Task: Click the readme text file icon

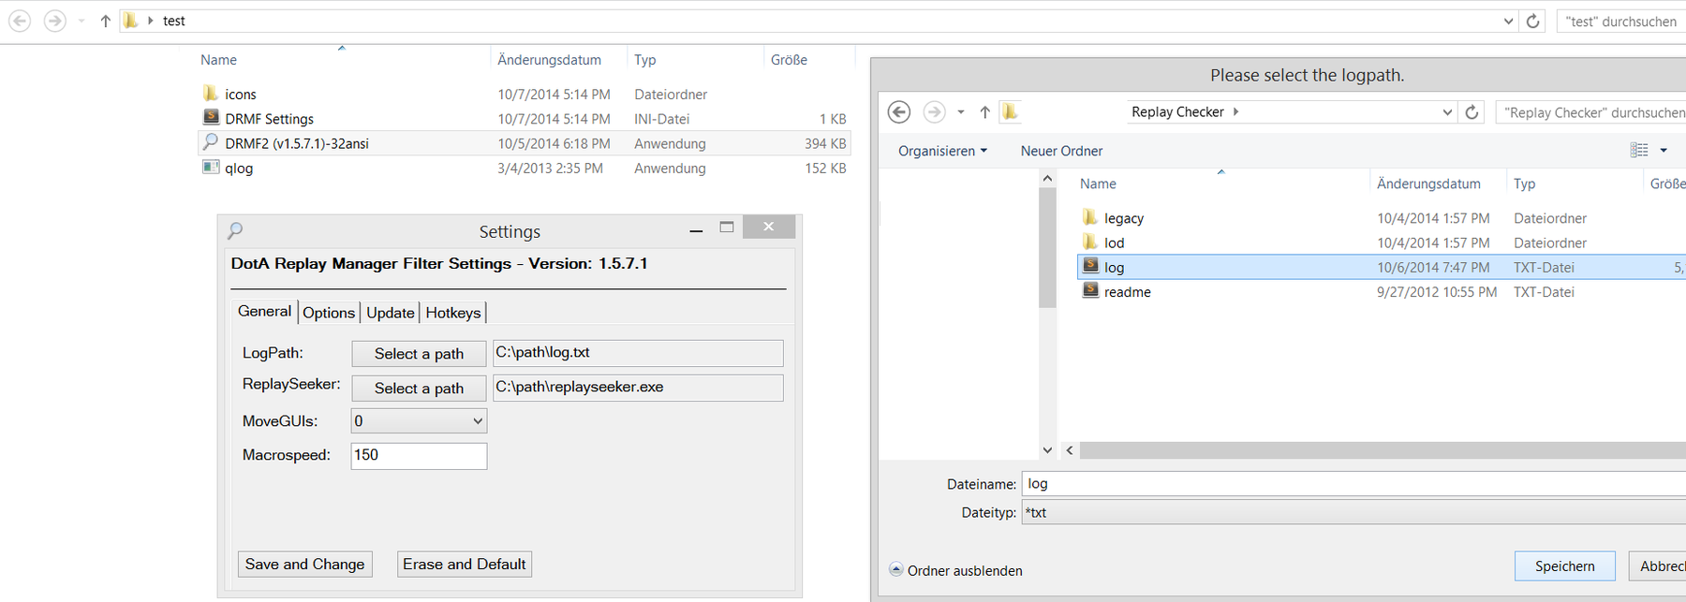Action: point(1089,291)
